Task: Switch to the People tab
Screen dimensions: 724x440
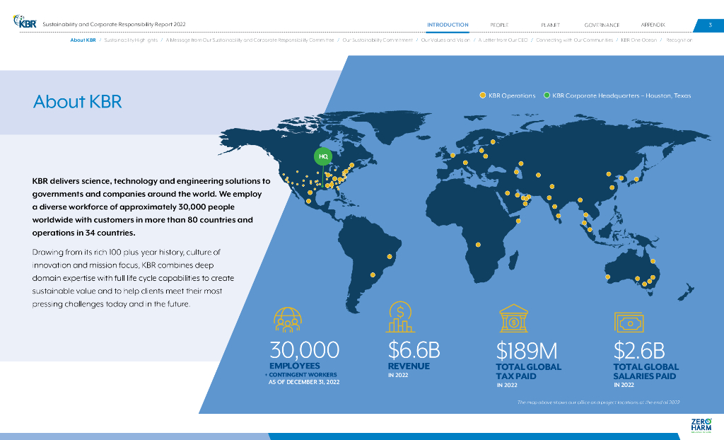Action: point(499,25)
